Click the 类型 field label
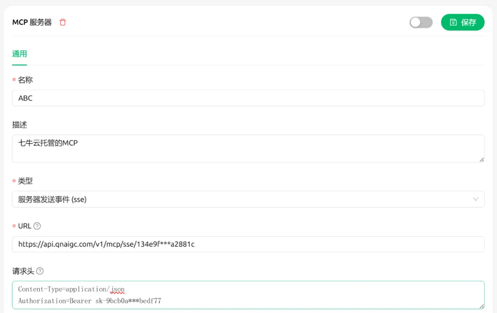Viewport: 497px width, 313px height. click(25, 181)
